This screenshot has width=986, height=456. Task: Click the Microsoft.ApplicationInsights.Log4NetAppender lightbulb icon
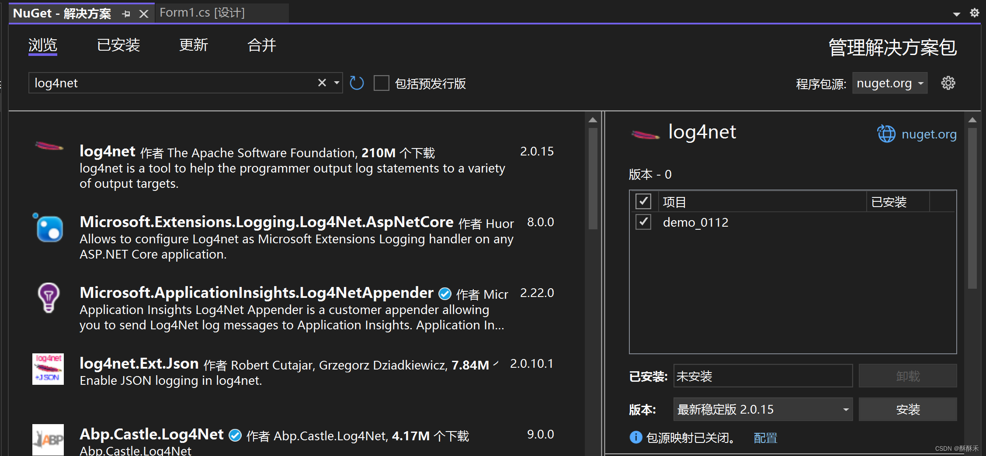(x=48, y=298)
